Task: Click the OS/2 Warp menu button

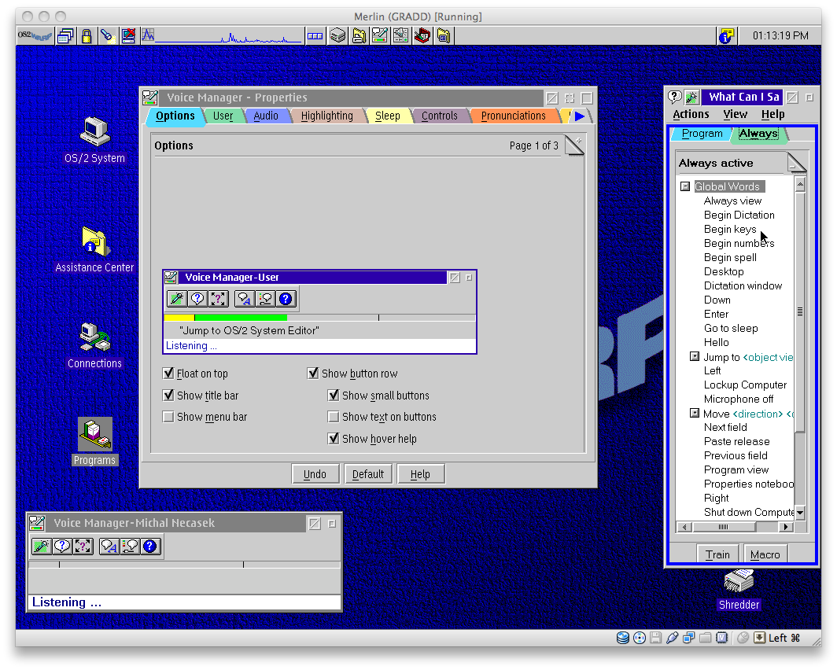Action: (x=35, y=35)
